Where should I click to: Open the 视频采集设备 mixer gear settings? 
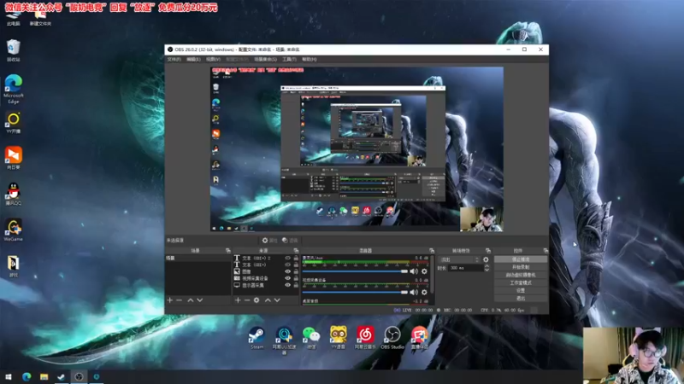[x=424, y=292]
